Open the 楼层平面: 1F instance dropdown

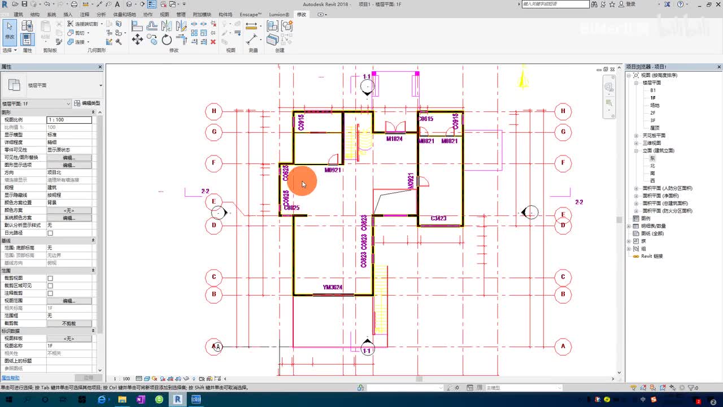[37, 103]
